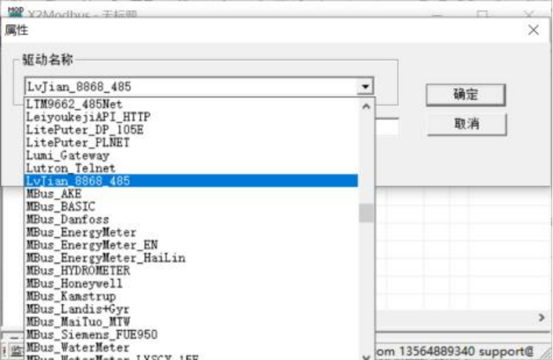Select MBus_AKE driver

tap(191, 193)
